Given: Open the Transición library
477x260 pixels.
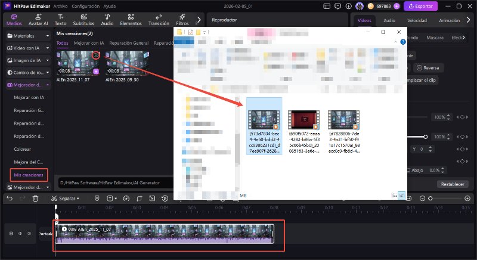Looking at the screenshot, I should click(x=159, y=20).
